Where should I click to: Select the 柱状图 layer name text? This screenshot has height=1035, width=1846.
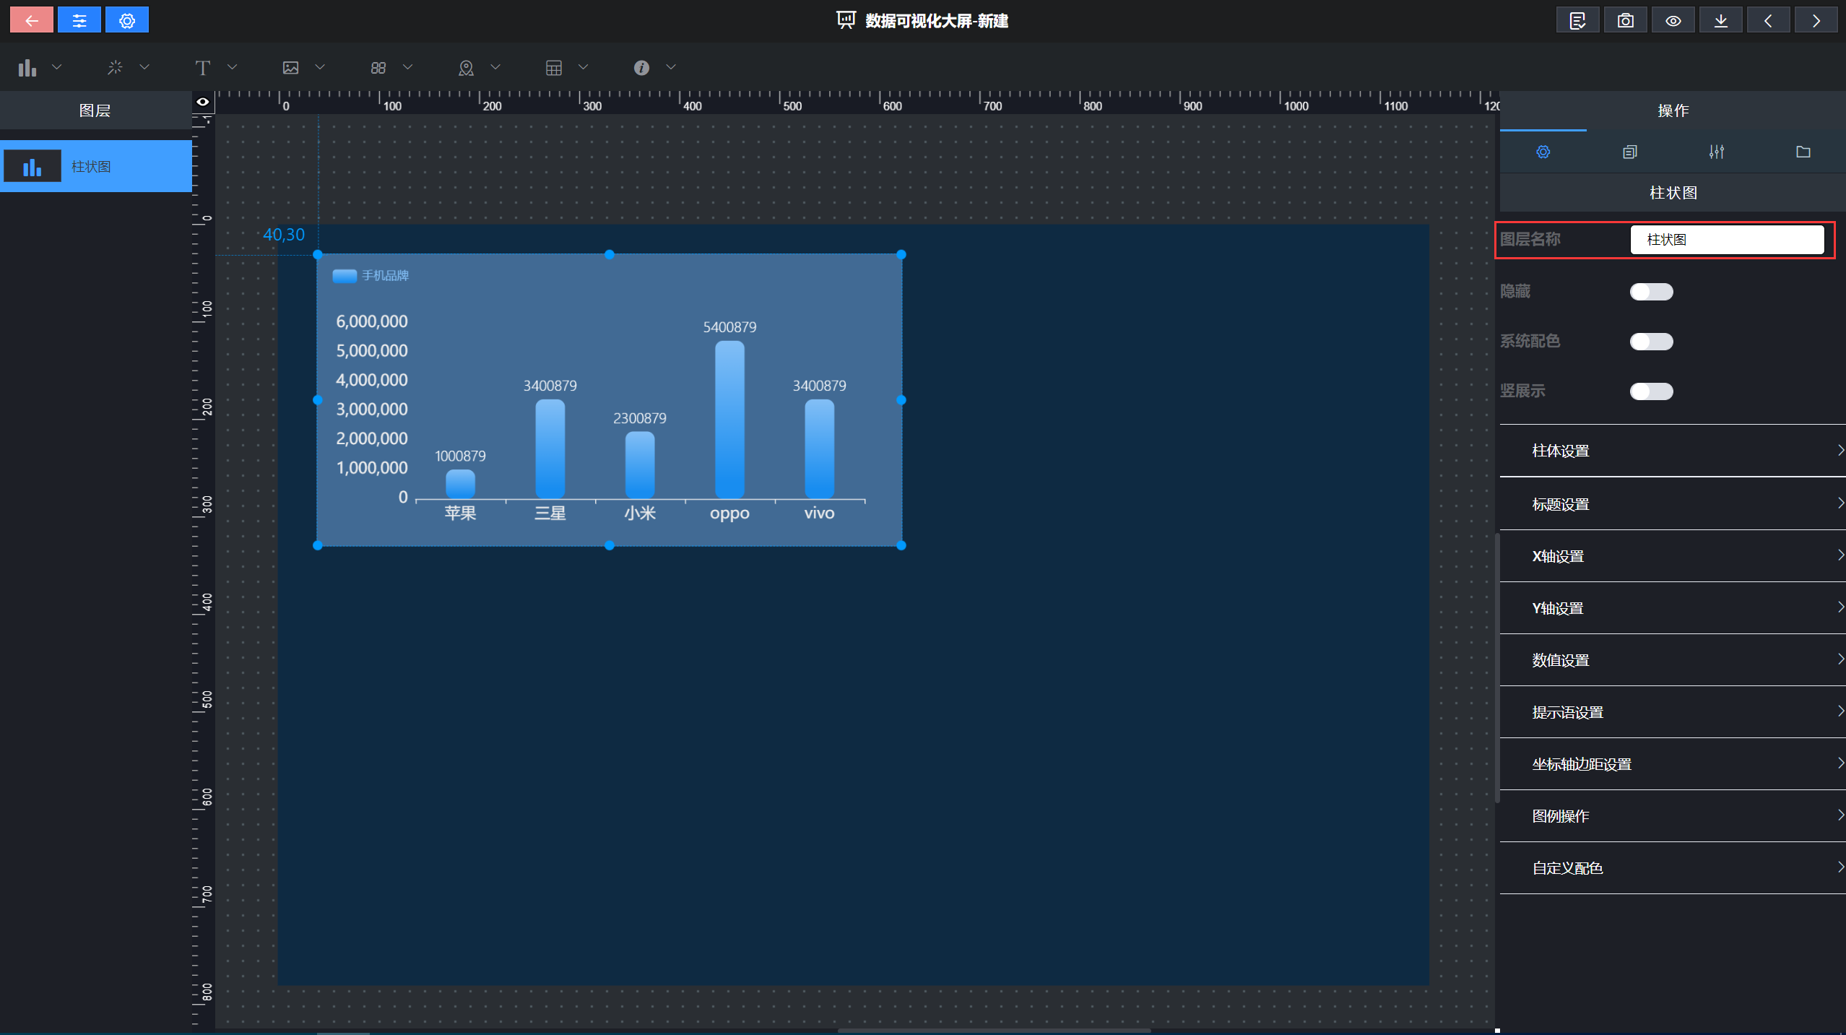point(91,167)
